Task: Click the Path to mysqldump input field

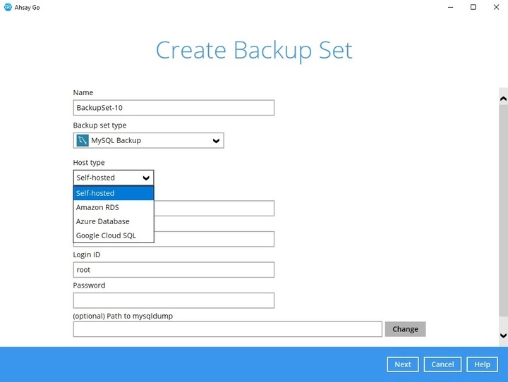Action: [x=227, y=329]
